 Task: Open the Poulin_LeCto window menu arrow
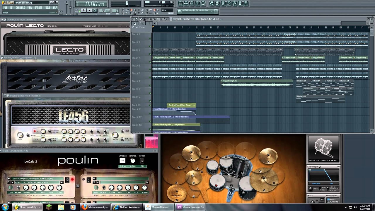(x=2, y=19)
